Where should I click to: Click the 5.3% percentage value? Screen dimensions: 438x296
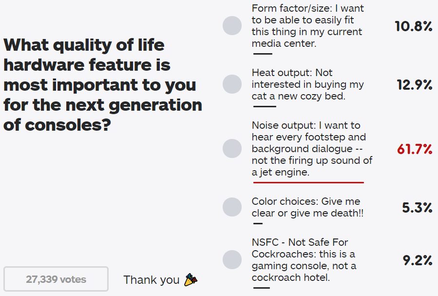point(417,208)
